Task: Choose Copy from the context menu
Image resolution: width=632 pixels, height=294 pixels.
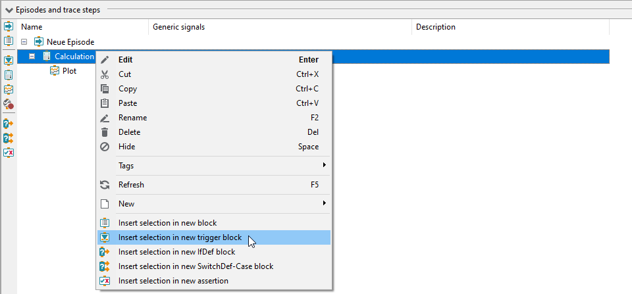Action: [x=214, y=89]
